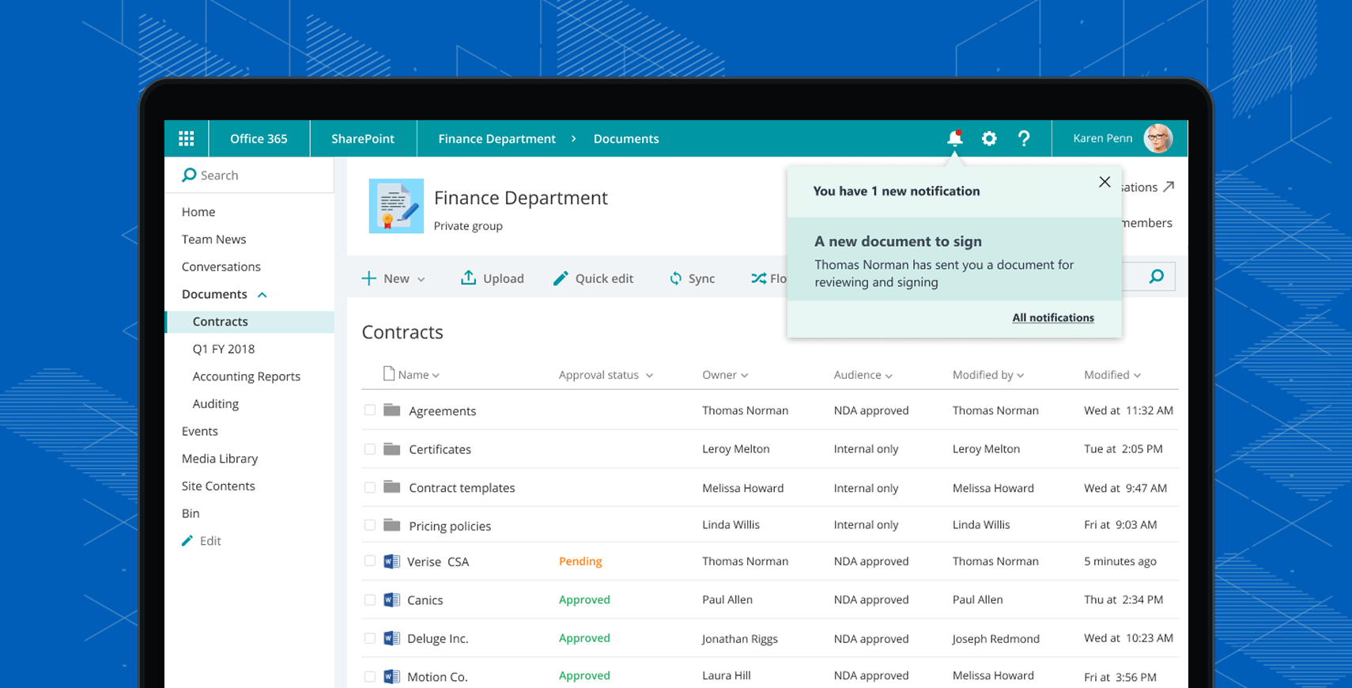Collapse the Documents section in sidebar
The image size is (1352, 688).
click(262, 295)
